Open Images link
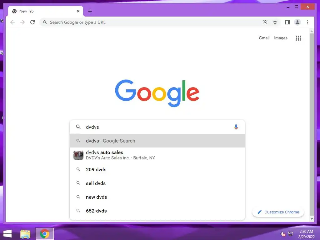Viewport: 320px width, 240px height. pos(281,38)
